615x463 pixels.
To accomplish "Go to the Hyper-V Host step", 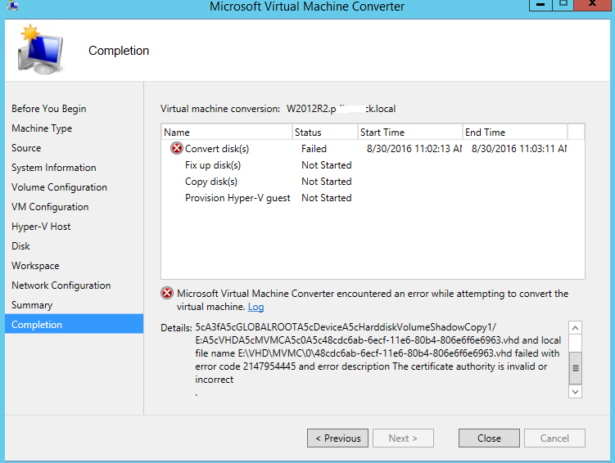I will [x=41, y=227].
